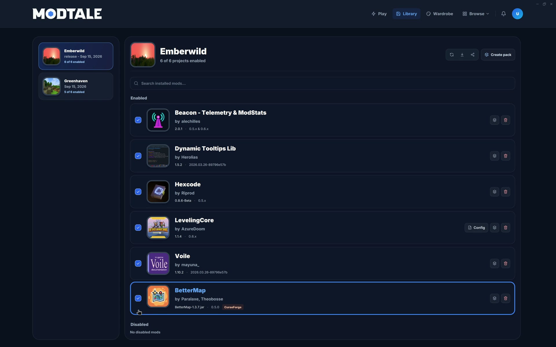
Task: Open the Wardrobe tab
Action: click(x=440, y=14)
